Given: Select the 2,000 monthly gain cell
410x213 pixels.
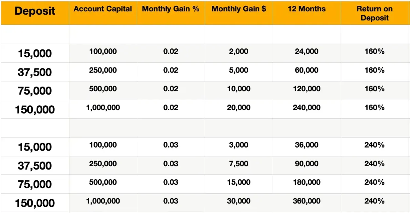Looking at the screenshot, I should (239, 53).
